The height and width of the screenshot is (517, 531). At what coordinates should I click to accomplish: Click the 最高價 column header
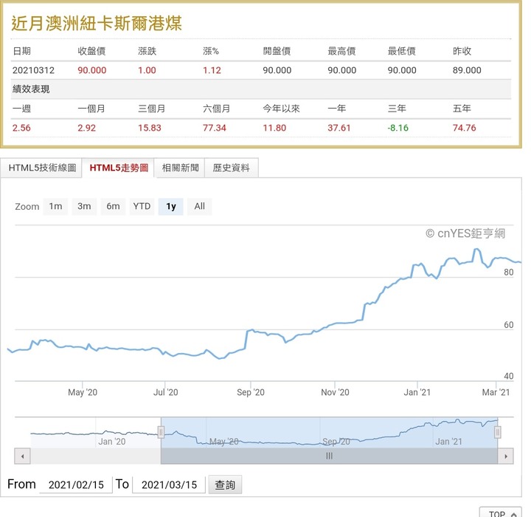coord(341,51)
